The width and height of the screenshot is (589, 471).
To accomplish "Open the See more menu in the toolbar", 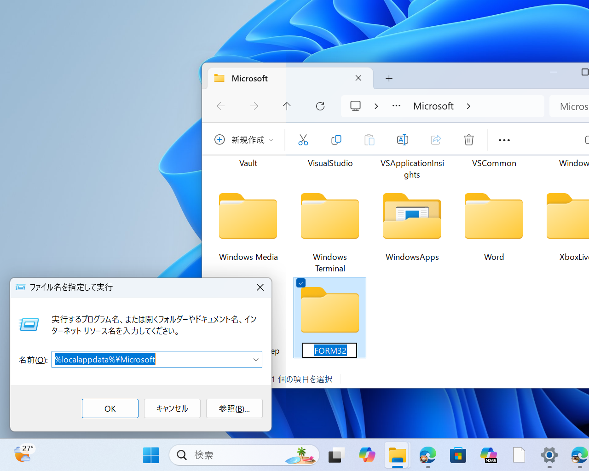I will tap(504, 140).
